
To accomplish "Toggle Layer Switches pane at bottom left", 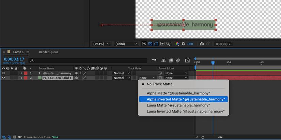I will tap(4, 137).
